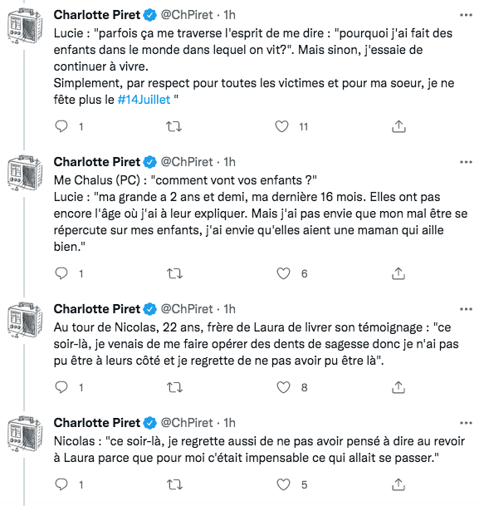This screenshot has width=484, height=506.
Task: Share the first Lucie tweet
Action: [x=398, y=126]
